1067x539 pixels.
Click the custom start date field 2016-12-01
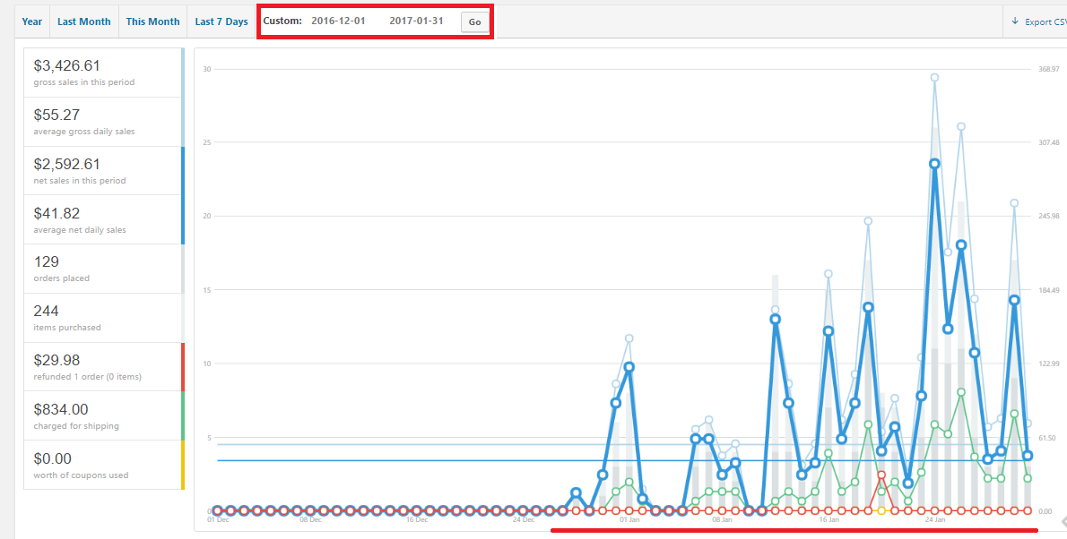(337, 21)
